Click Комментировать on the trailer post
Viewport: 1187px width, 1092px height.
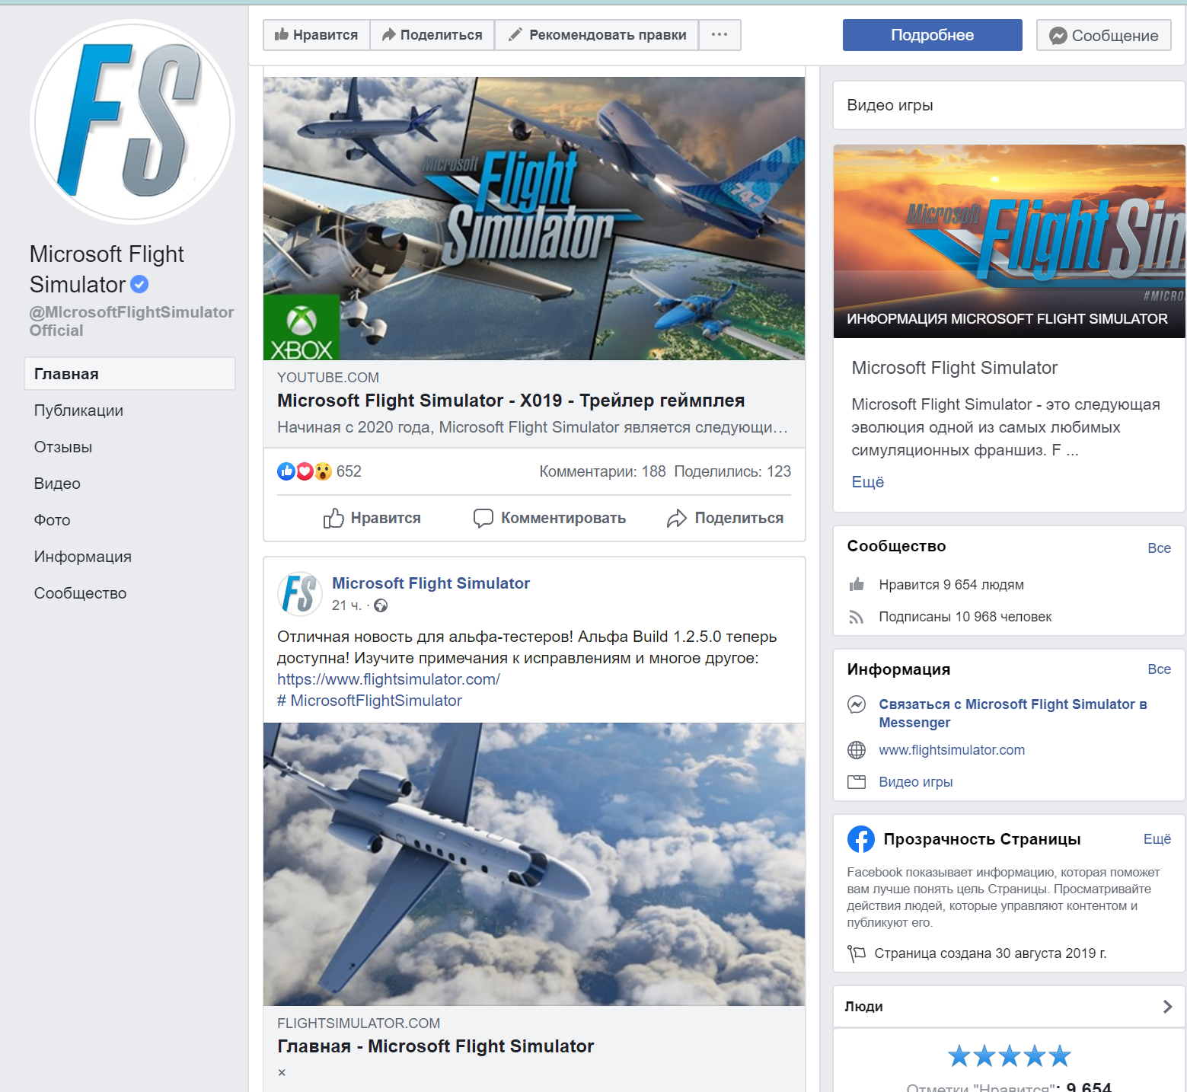click(x=550, y=519)
